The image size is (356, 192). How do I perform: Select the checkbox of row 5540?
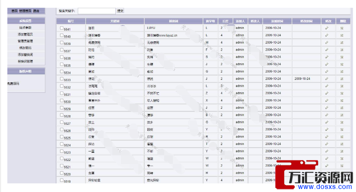point(61,35)
